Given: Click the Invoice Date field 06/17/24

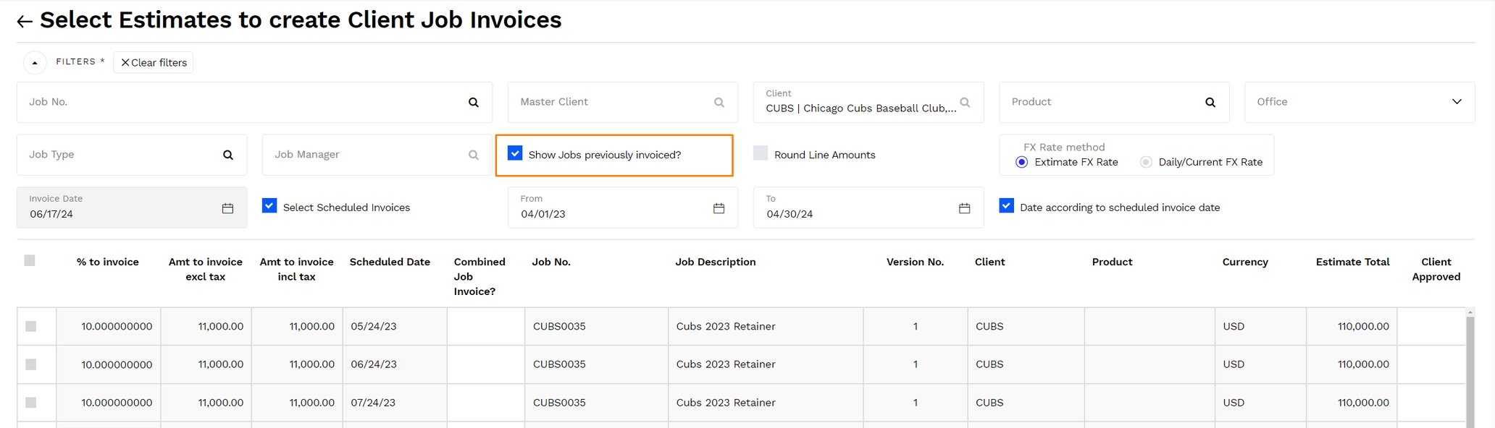Looking at the screenshot, I should [x=132, y=207].
